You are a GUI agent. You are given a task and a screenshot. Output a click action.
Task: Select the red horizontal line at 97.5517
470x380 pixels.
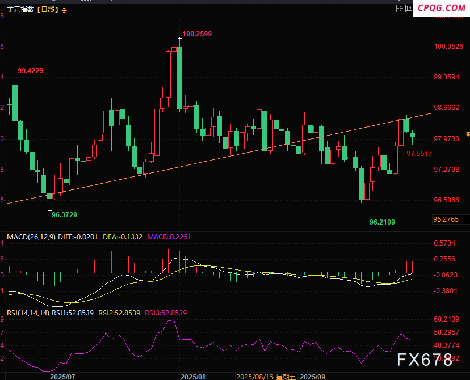coord(227,158)
